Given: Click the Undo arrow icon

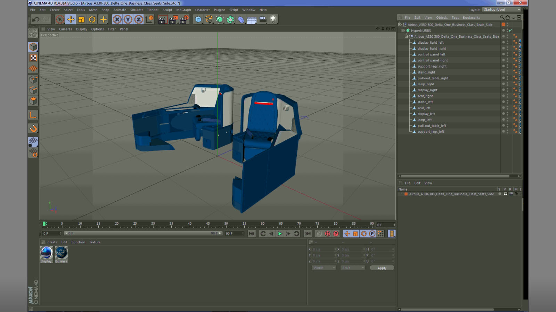Looking at the screenshot, I should pyautogui.click(x=36, y=19).
